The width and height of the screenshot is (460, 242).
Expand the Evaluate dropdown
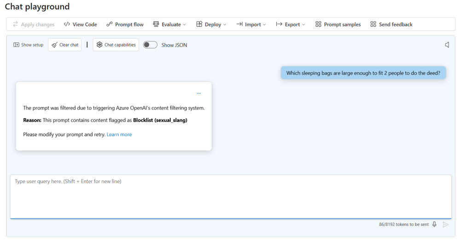169,24
